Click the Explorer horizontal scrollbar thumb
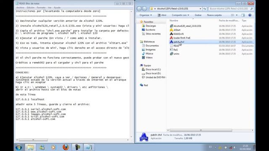This screenshot has height=151, width=269. [201, 130]
